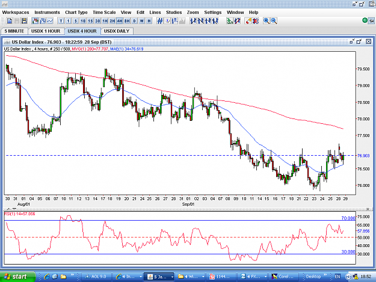Click the red X delete icon
Viewport: 376px width, 282px height.
256,21
